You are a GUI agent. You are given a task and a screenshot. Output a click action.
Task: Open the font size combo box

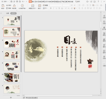66,5
